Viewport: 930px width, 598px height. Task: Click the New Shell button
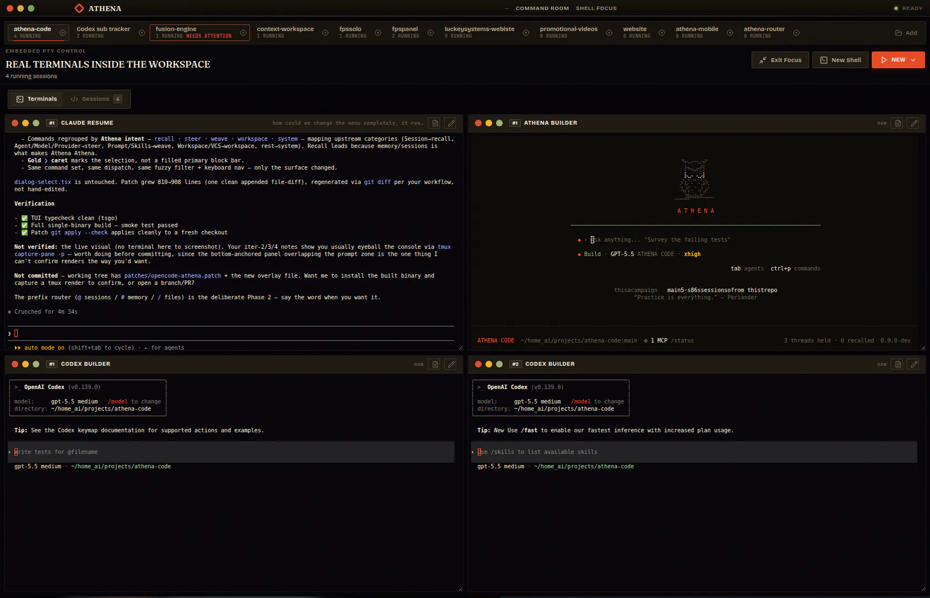[x=841, y=60]
